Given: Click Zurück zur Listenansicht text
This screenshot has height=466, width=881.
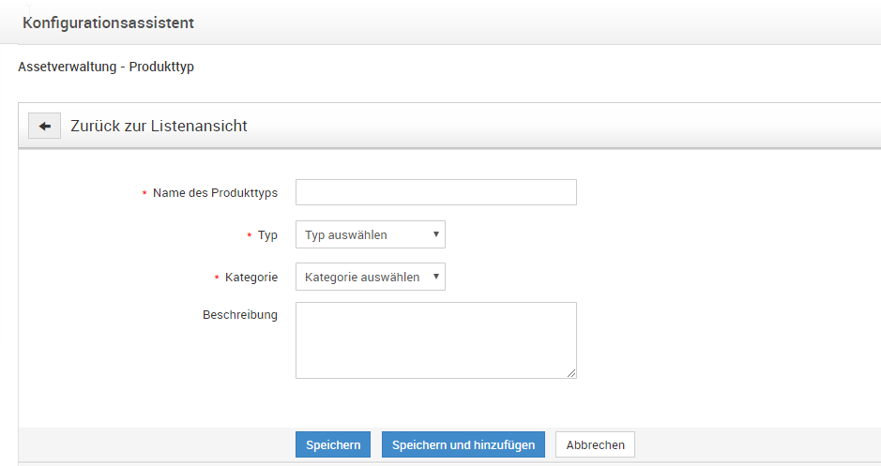Looking at the screenshot, I should point(159,126).
